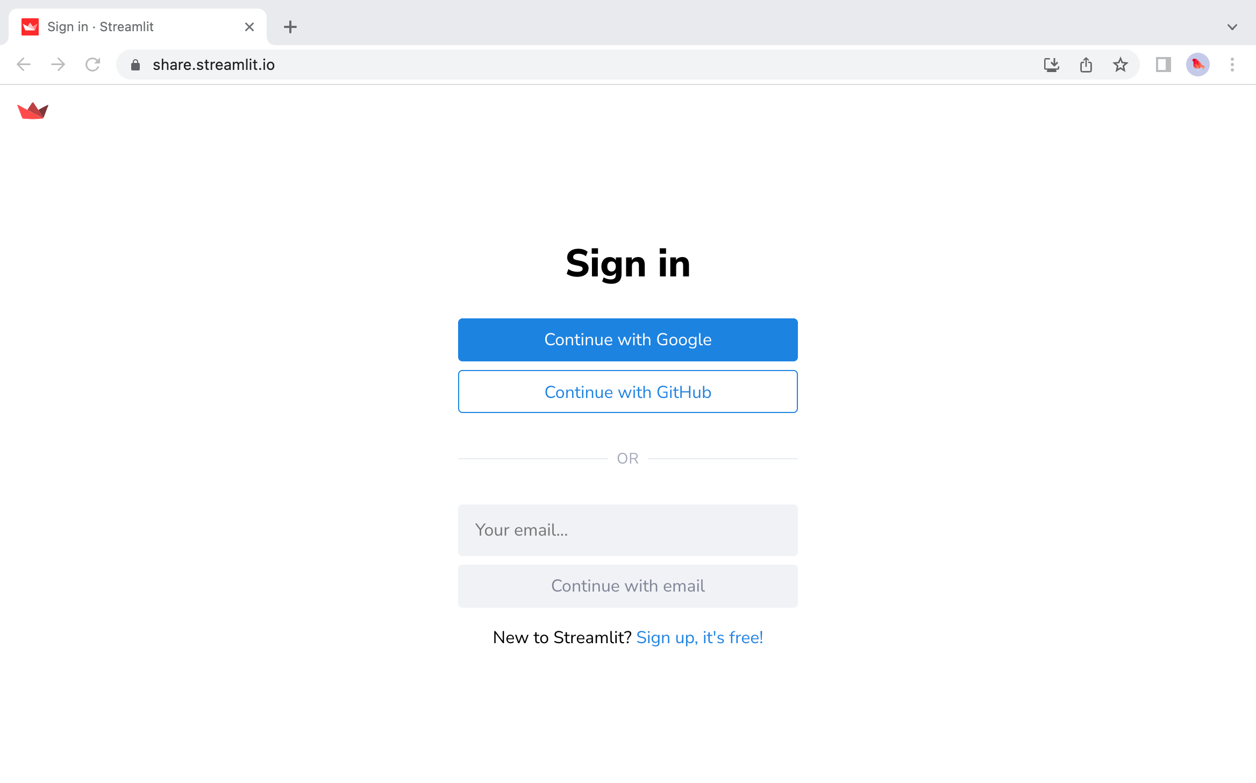Click the split screen browser icon
1256x783 pixels.
[1163, 65]
